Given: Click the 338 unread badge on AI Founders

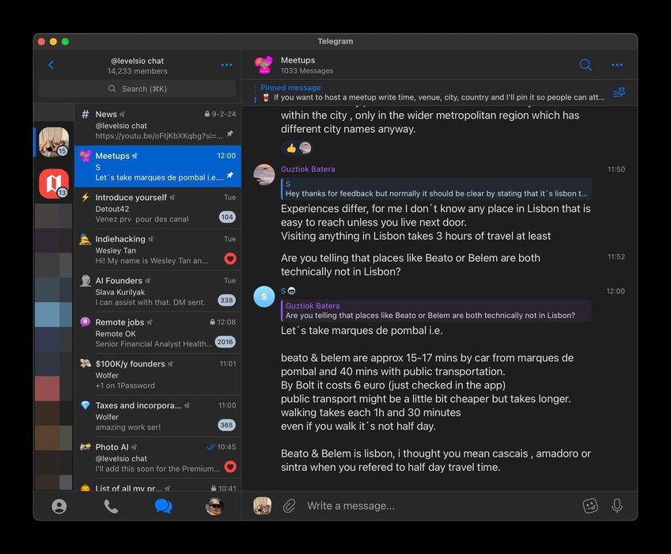Looking at the screenshot, I should [x=226, y=300].
